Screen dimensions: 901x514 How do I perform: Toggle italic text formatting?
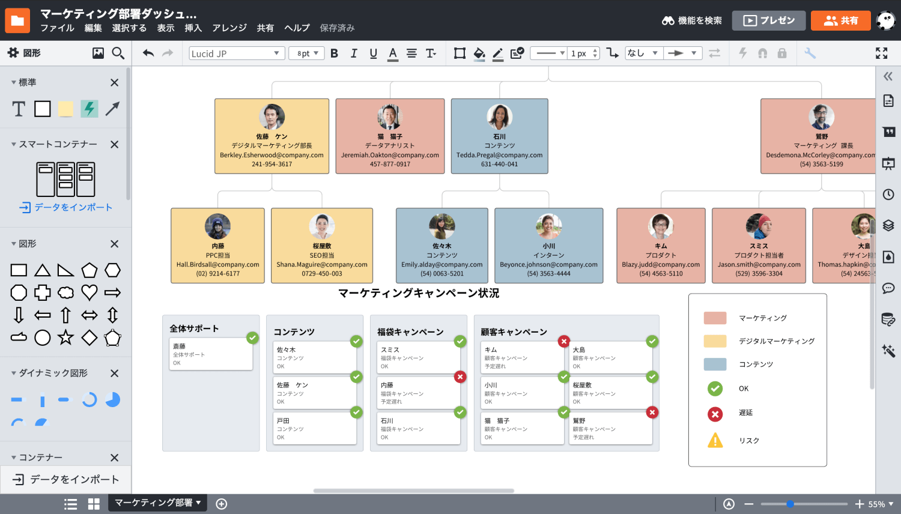coord(354,53)
